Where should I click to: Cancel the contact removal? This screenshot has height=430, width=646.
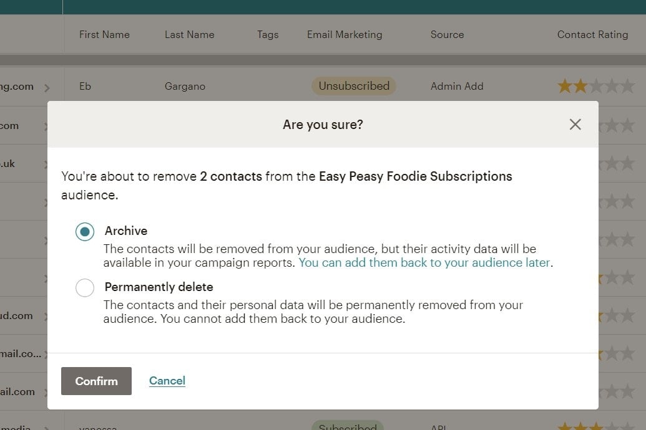167,381
